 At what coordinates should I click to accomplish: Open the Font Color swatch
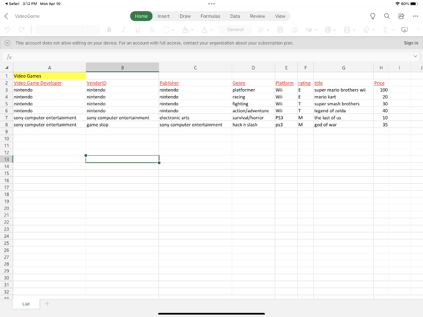click(x=204, y=29)
